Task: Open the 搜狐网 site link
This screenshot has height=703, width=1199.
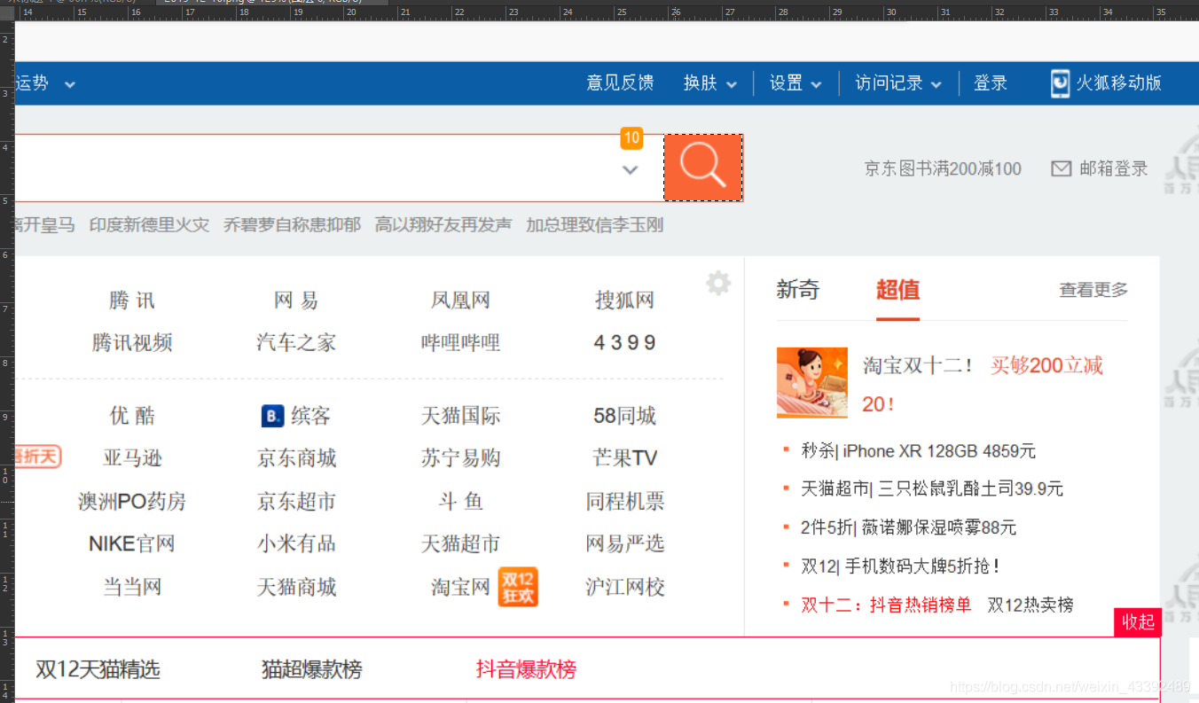Action: [624, 301]
